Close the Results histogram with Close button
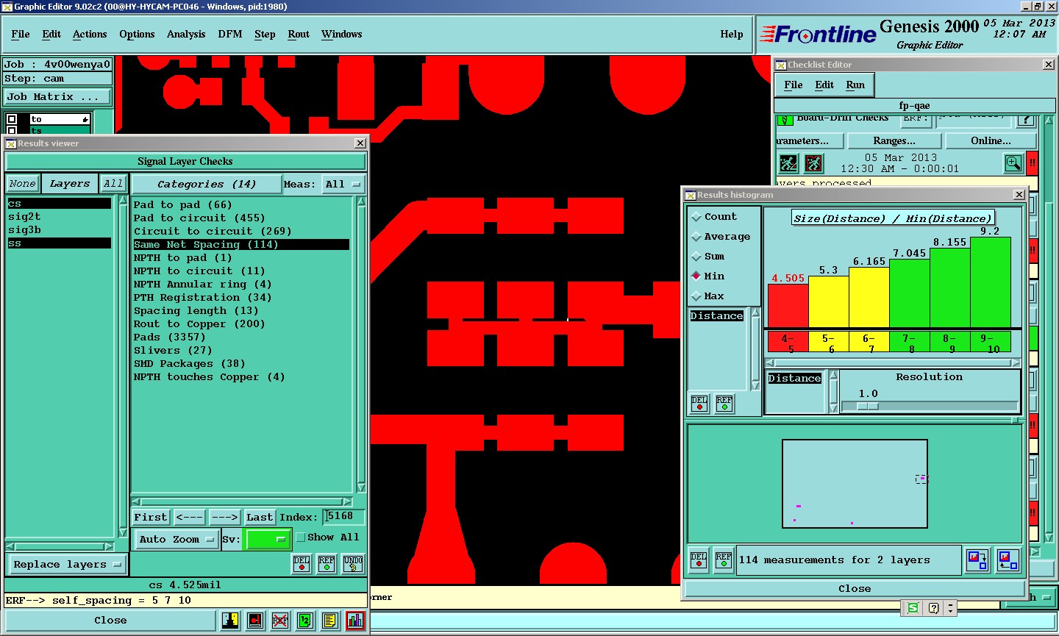The height and width of the screenshot is (636, 1059). point(855,589)
